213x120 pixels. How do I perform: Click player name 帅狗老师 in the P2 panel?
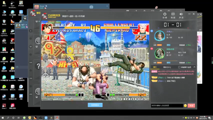(170, 49)
